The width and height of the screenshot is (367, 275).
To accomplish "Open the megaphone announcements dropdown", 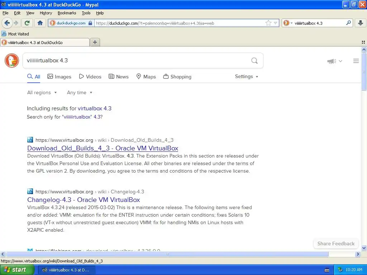I will coord(334,61).
